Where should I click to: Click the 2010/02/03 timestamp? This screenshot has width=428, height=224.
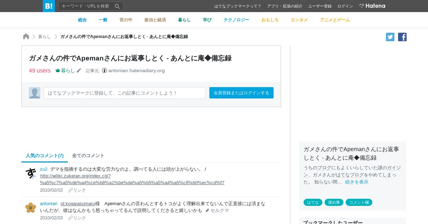pyautogui.click(x=51, y=218)
